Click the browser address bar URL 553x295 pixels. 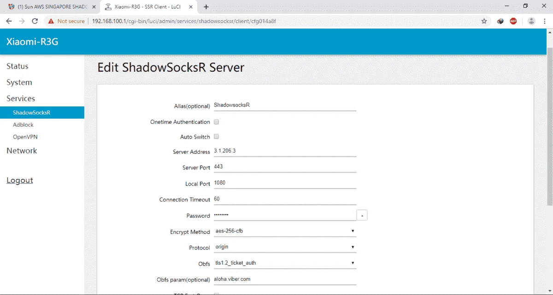click(184, 21)
